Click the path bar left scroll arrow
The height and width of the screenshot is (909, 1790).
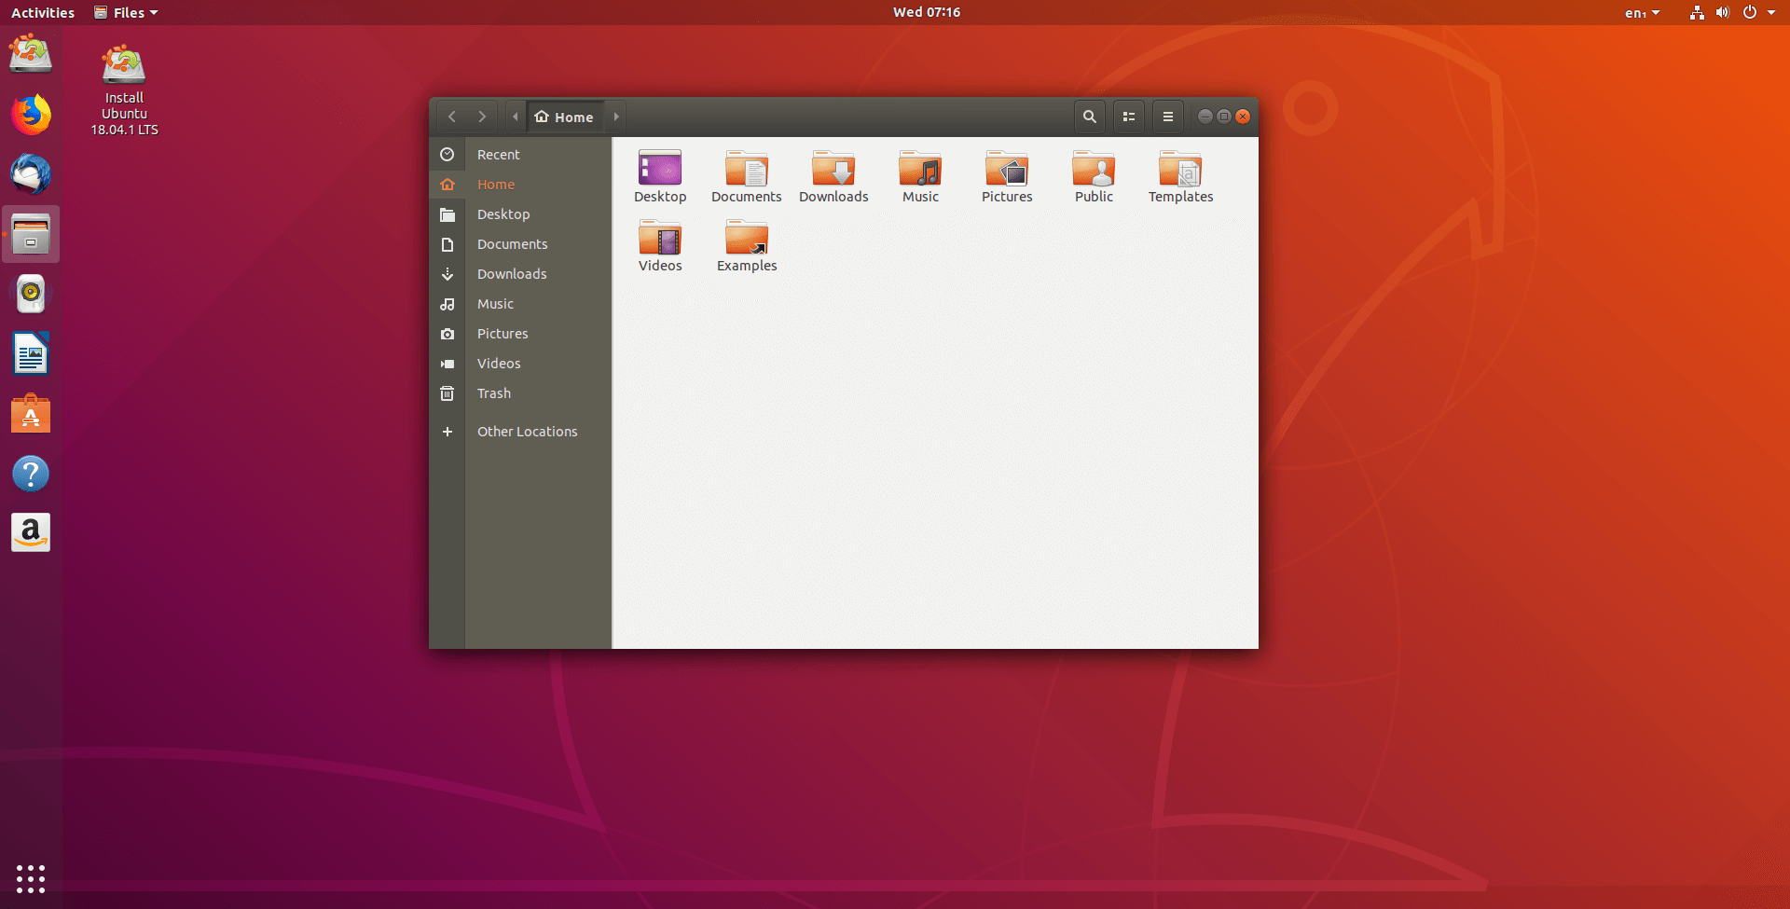tap(516, 117)
